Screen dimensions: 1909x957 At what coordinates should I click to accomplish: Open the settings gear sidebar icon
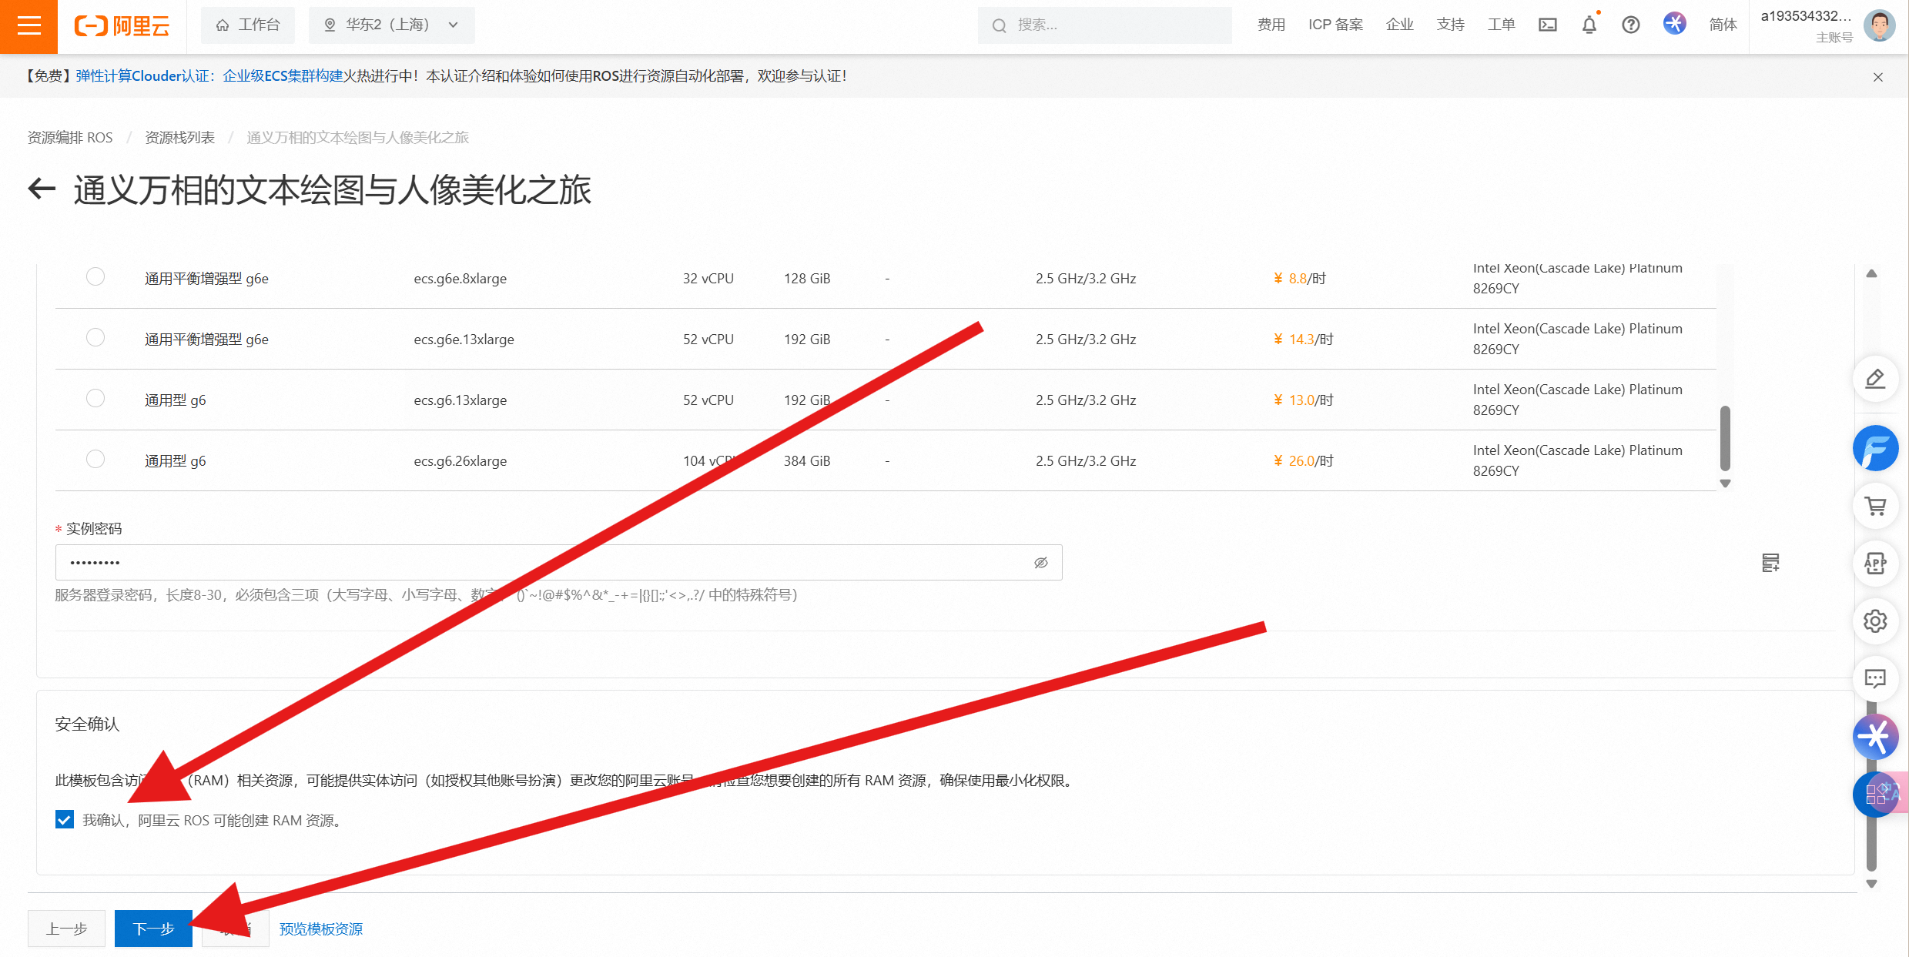tap(1875, 621)
